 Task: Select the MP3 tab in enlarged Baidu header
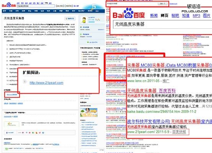(196, 16)
